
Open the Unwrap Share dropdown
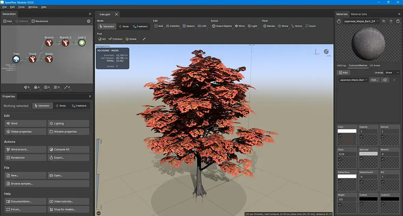[392, 72]
